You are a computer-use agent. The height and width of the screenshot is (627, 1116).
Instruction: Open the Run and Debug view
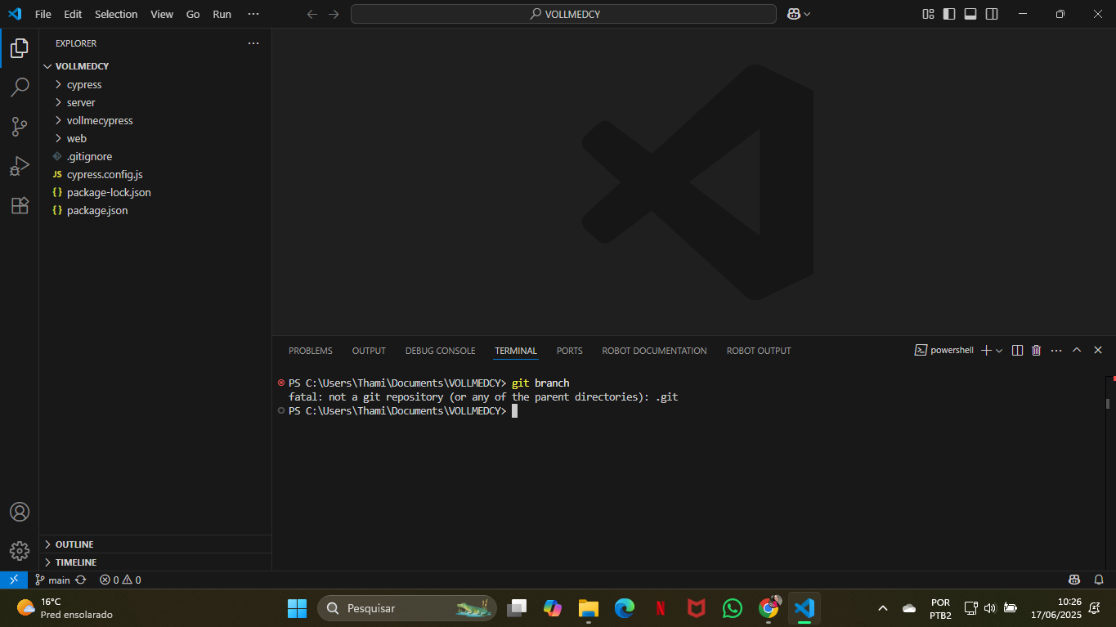pos(20,166)
